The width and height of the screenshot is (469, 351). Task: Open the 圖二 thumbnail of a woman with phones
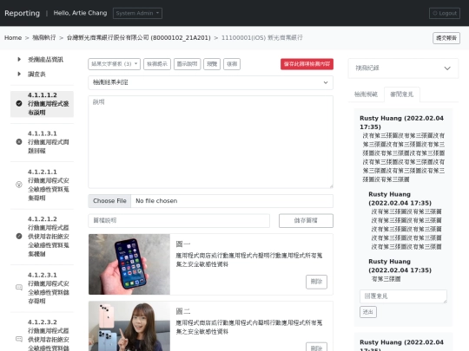point(129,326)
